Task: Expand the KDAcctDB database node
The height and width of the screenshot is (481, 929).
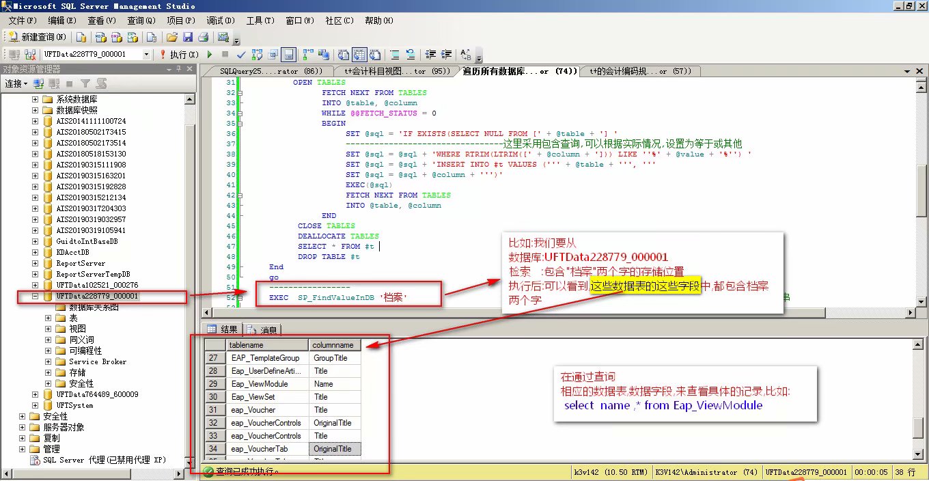Action: (35, 252)
